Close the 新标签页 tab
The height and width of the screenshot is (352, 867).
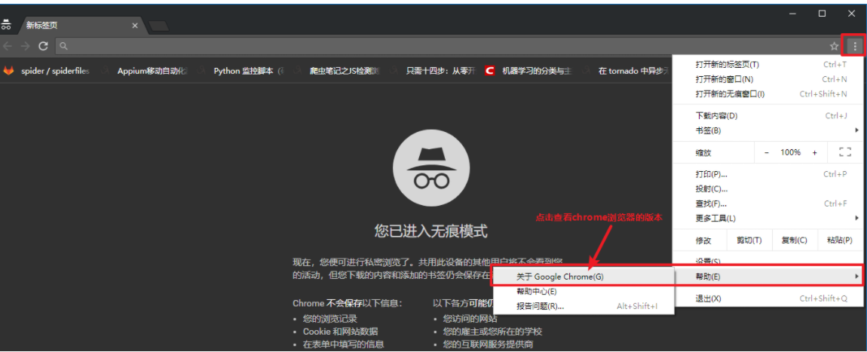(135, 26)
